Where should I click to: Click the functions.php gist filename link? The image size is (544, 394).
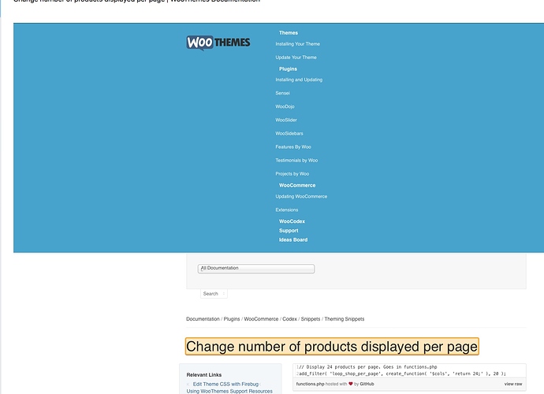point(310,385)
